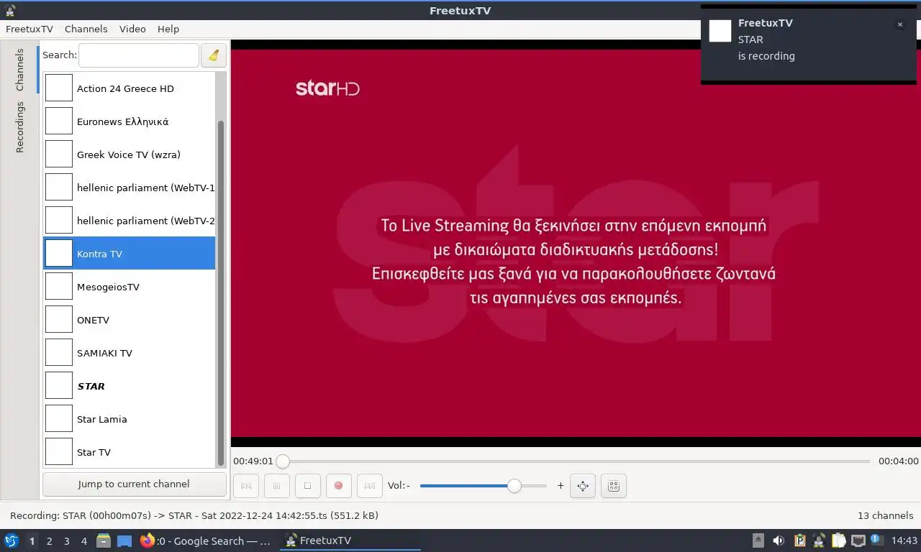Select the Star Lamia channel
The width and height of the screenshot is (921, 552).
click(x=130, y=419)
